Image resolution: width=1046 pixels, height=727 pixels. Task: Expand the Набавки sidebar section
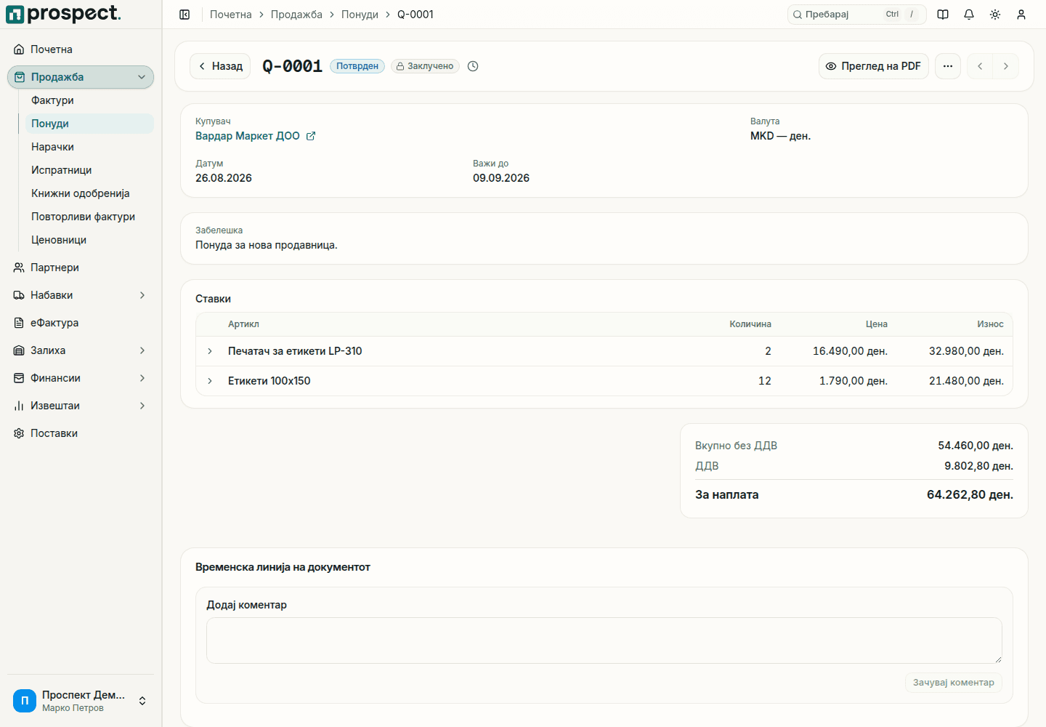tap(81, 295)
